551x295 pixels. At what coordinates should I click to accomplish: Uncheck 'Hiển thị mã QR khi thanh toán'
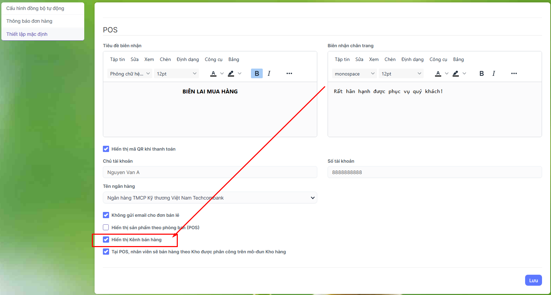(x=106, y=149)
